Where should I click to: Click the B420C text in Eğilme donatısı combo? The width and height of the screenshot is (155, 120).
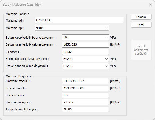point(68,59)
